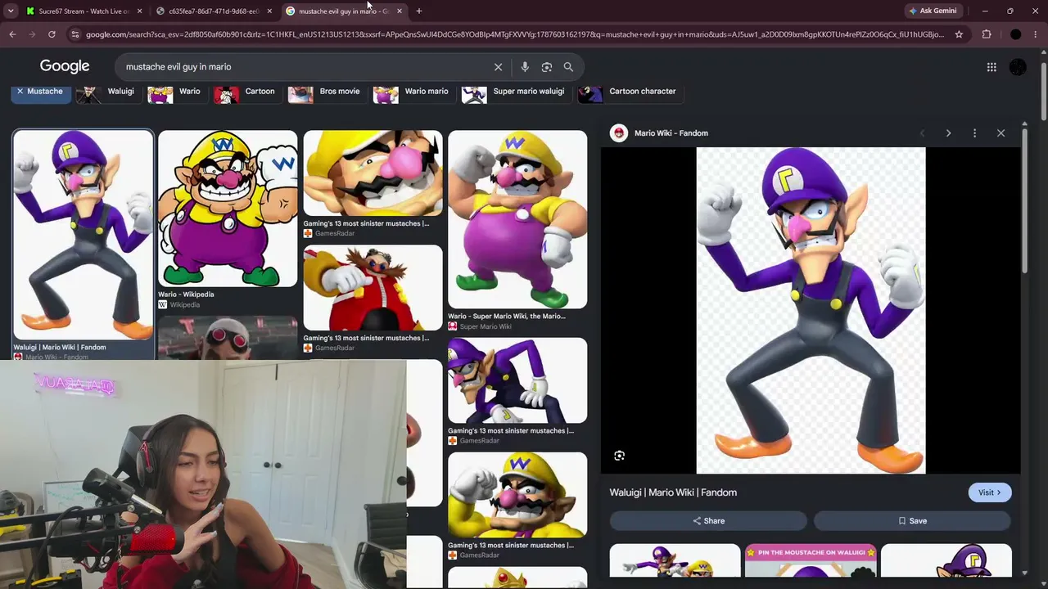Go back to the previous page

pos(12,34)
